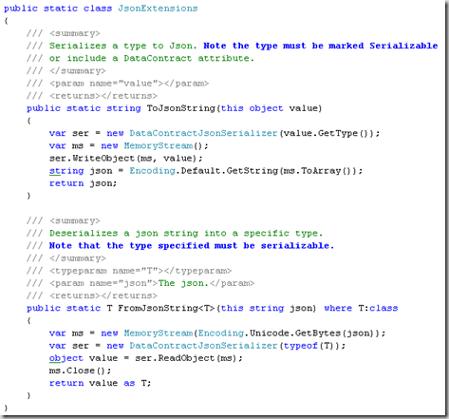Click the JsonExtensions class name
This screenshot has height=419, width=449.
coord(158,9)
